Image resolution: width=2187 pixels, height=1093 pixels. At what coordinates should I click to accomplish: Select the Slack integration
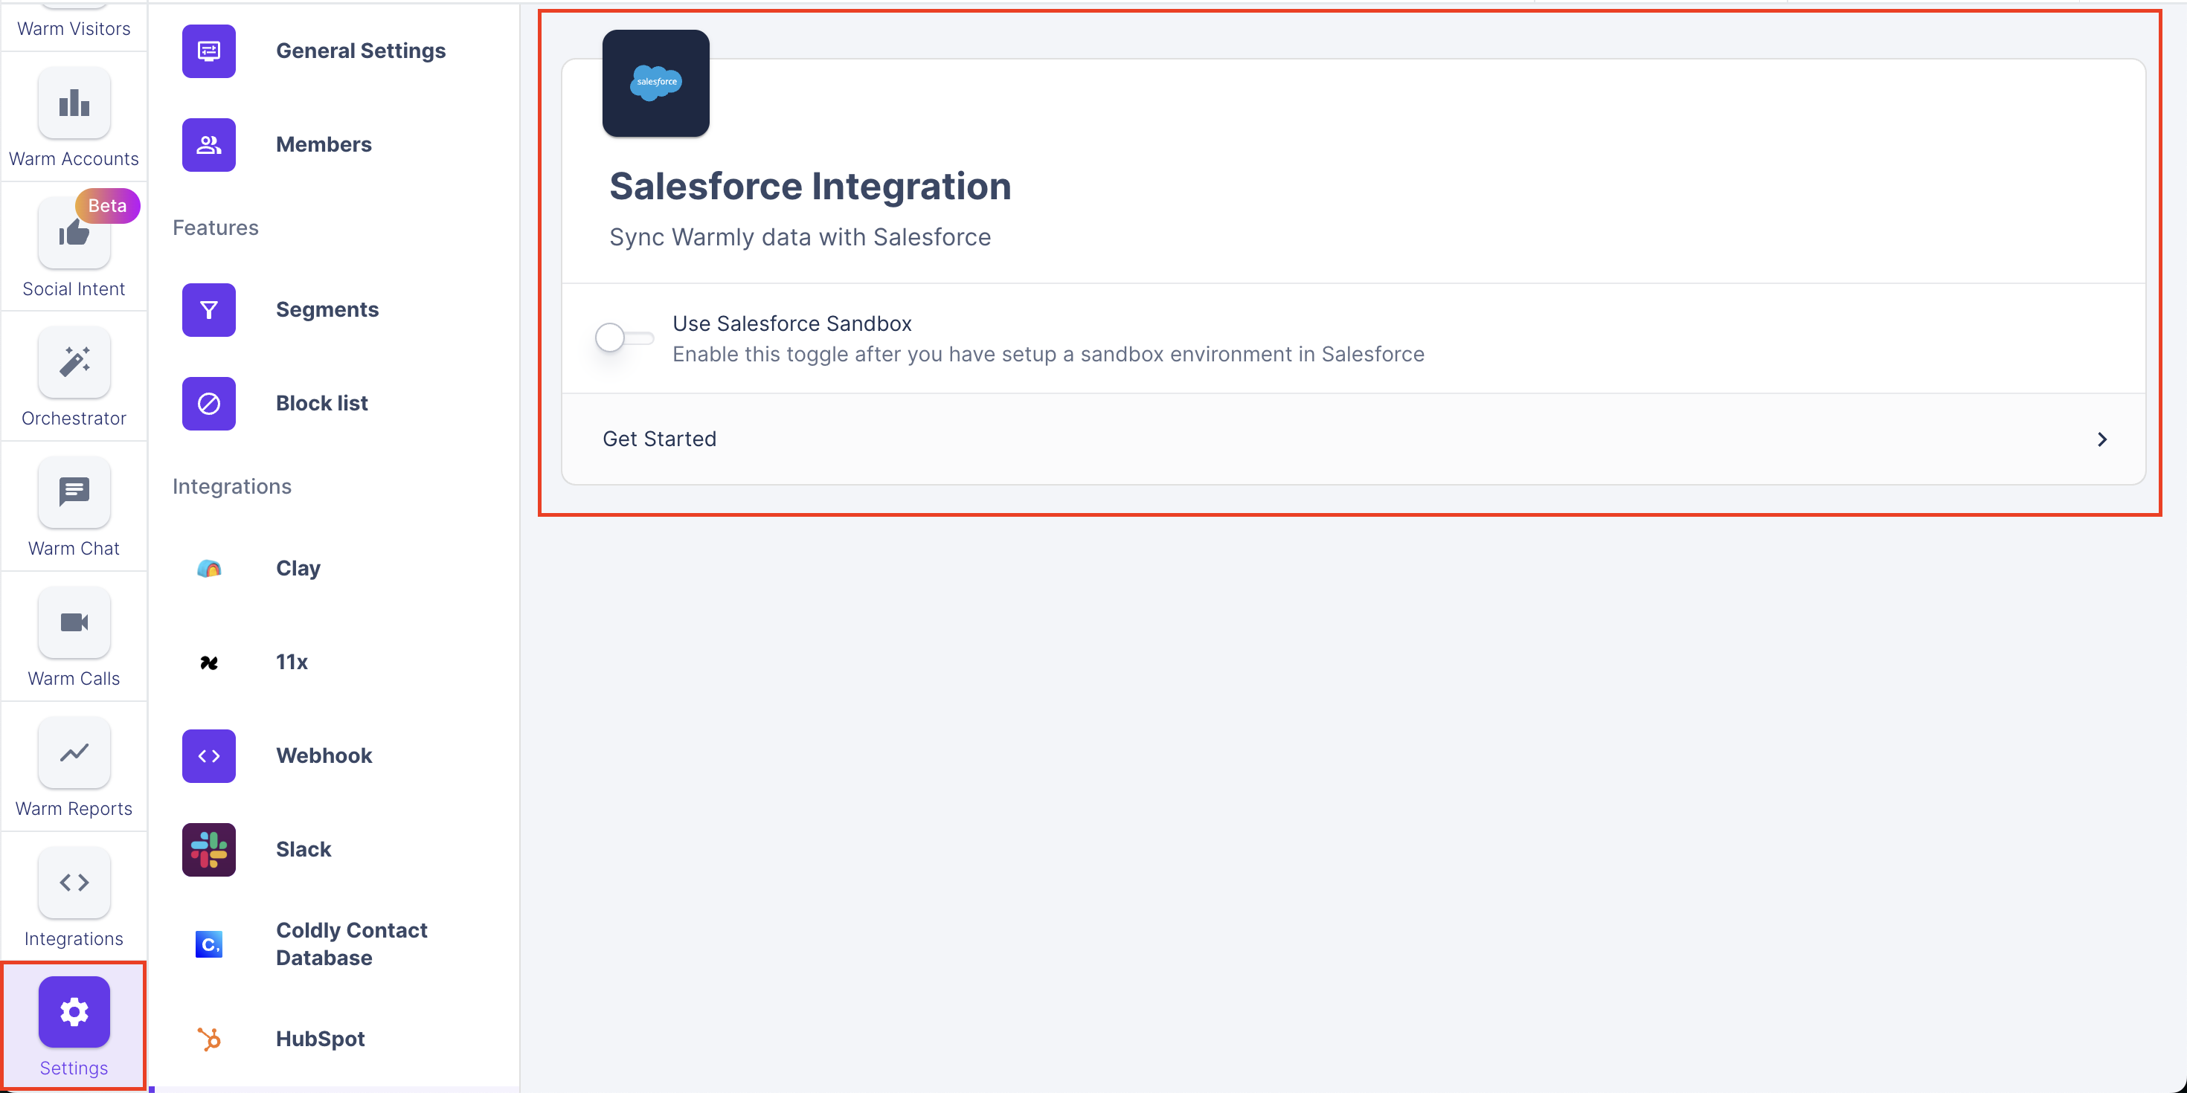303,848
